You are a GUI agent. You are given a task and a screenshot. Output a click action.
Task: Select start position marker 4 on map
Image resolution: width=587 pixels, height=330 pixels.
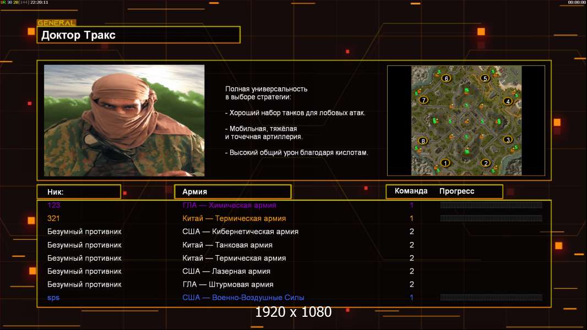tap(508, 101)
